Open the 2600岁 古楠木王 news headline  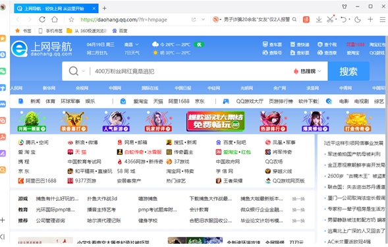coord(356,176)
